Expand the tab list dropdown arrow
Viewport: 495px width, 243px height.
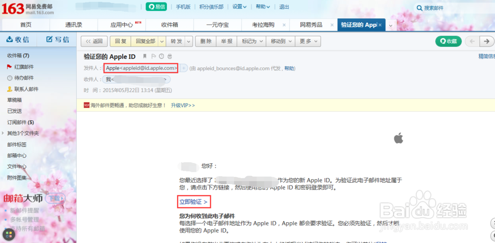point(391,25)
